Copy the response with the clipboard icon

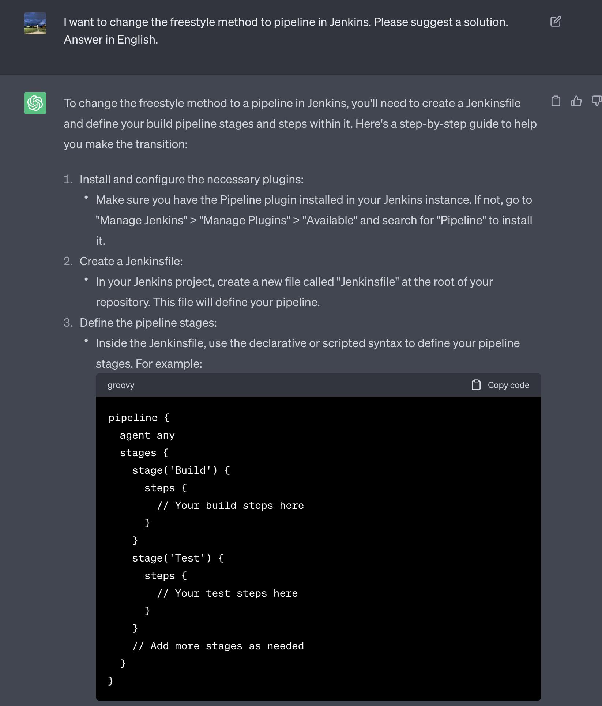click(556, 101)
